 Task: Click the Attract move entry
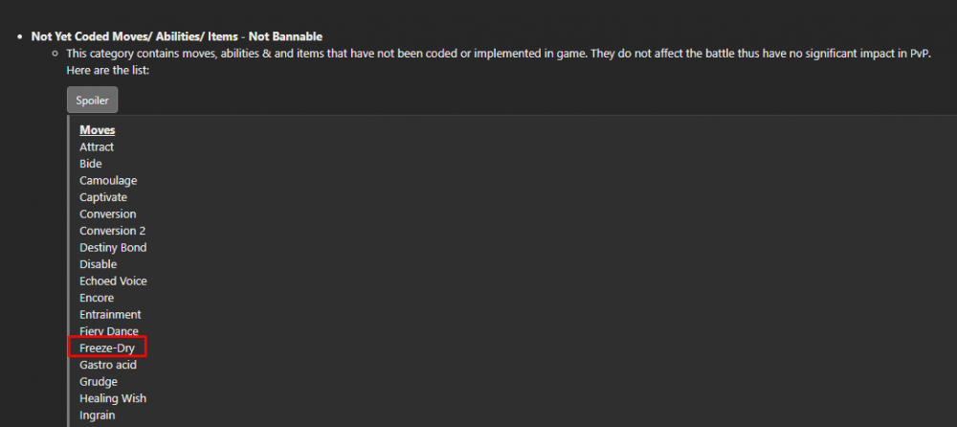click(97, 146)
